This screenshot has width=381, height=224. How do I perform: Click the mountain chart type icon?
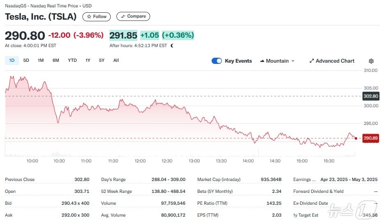[262, 61]
